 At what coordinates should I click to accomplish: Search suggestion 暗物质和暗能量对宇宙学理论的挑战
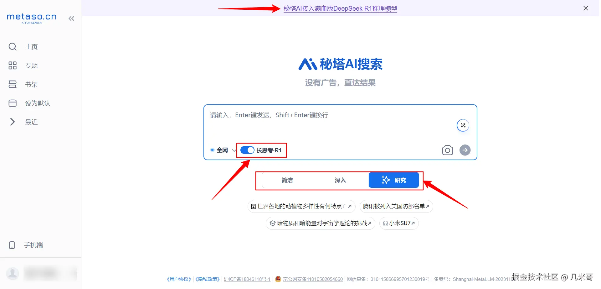[321, 223]
